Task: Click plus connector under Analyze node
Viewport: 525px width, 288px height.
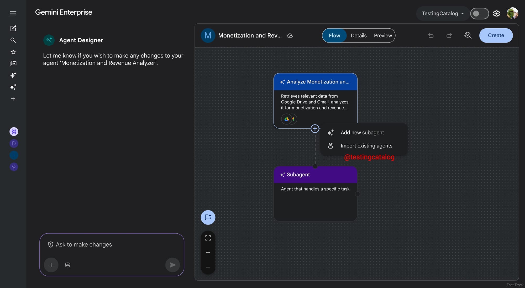Action: (315, 129)
